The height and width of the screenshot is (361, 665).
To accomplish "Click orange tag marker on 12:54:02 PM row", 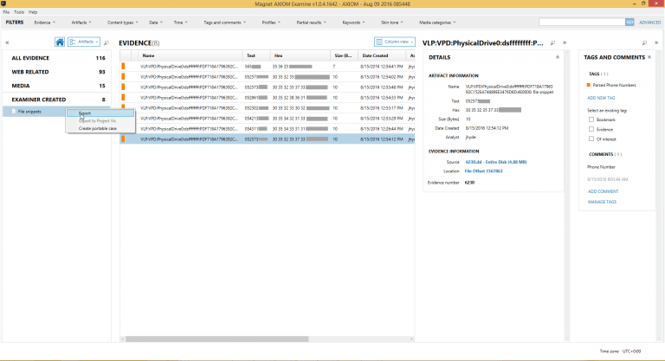I will tap(123, 77).
